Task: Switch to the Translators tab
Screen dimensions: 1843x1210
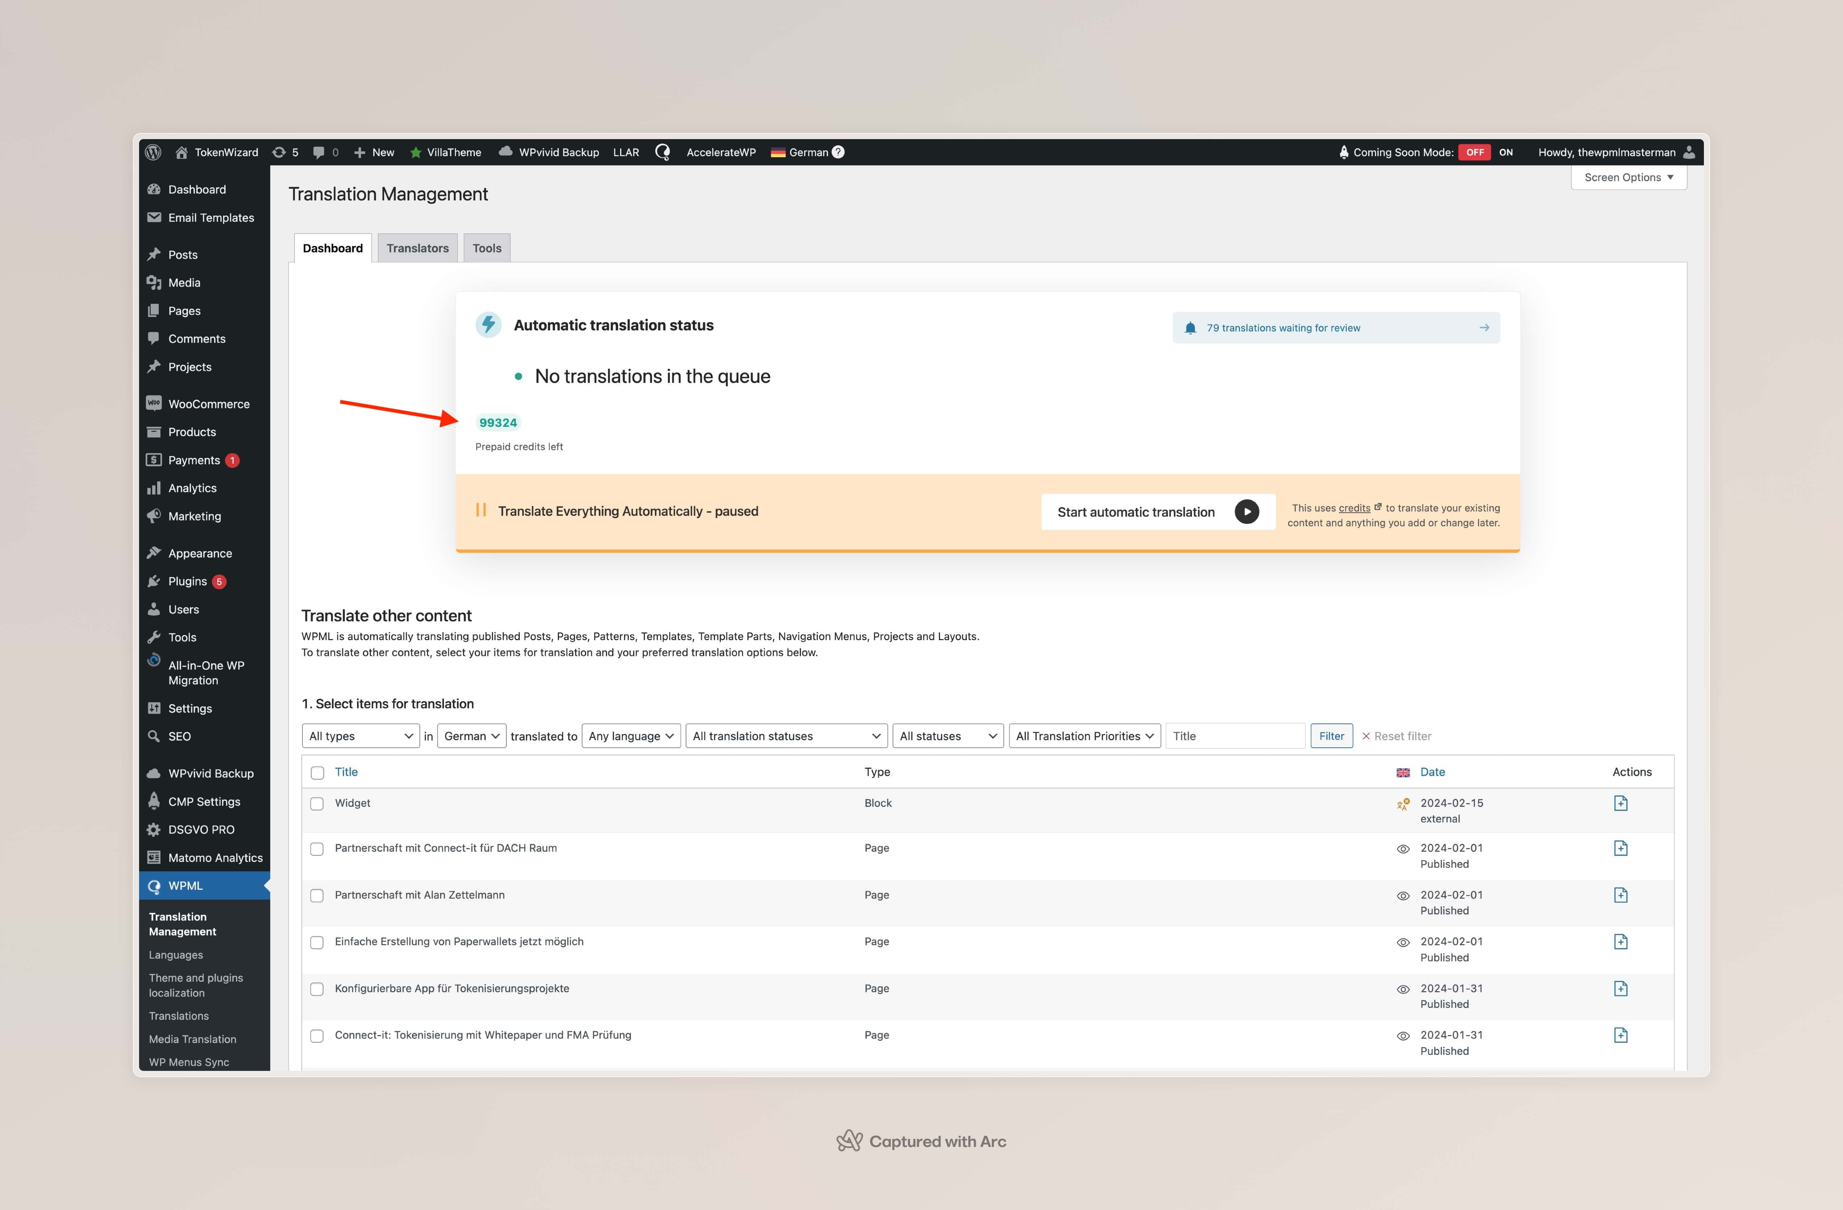Action: 417,248
